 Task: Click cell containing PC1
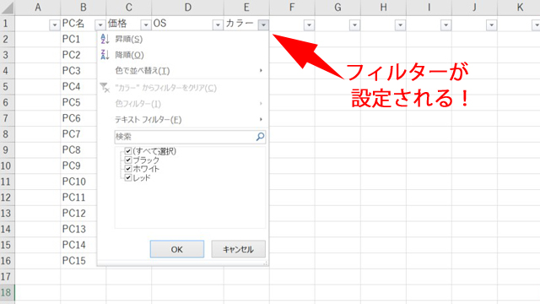[78, 40]
